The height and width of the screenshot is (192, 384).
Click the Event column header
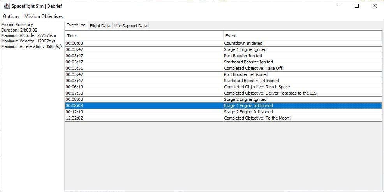(303, 36)
